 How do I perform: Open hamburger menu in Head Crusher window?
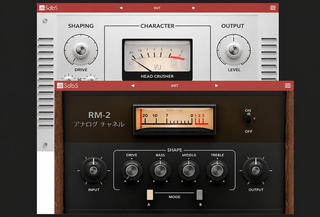[x=273, y=8]
